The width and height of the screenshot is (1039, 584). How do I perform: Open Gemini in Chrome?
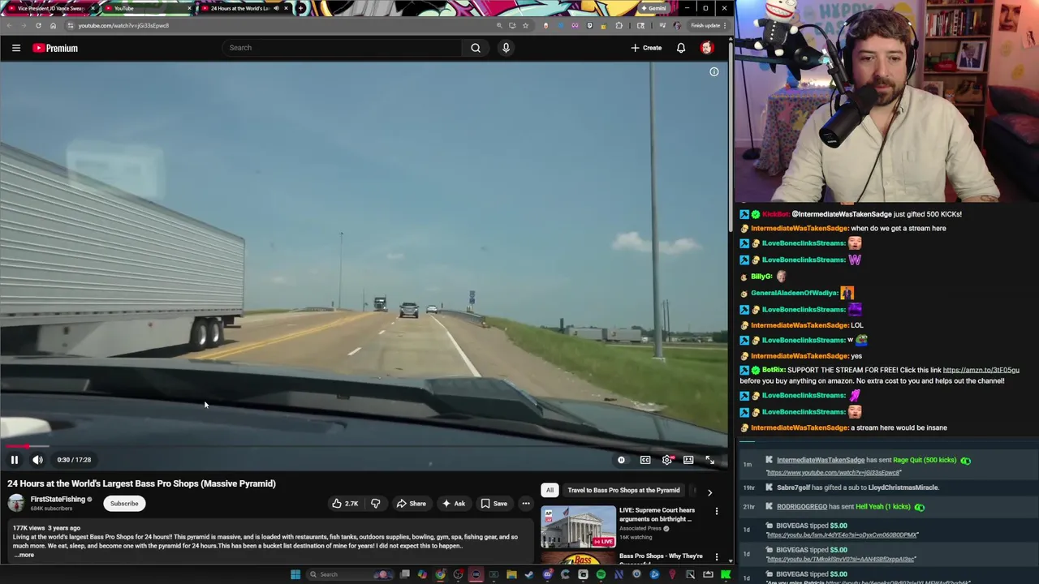653,8
